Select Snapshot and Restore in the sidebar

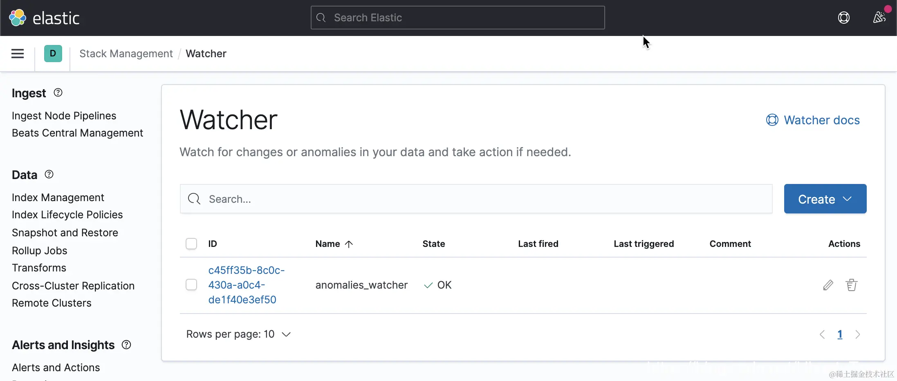click(65, 233)
